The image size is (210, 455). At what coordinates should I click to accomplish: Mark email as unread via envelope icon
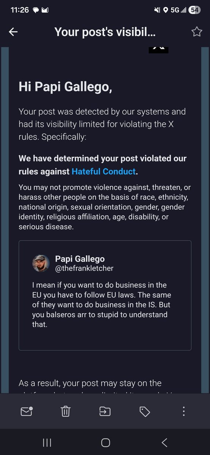[x=26, y=411]
